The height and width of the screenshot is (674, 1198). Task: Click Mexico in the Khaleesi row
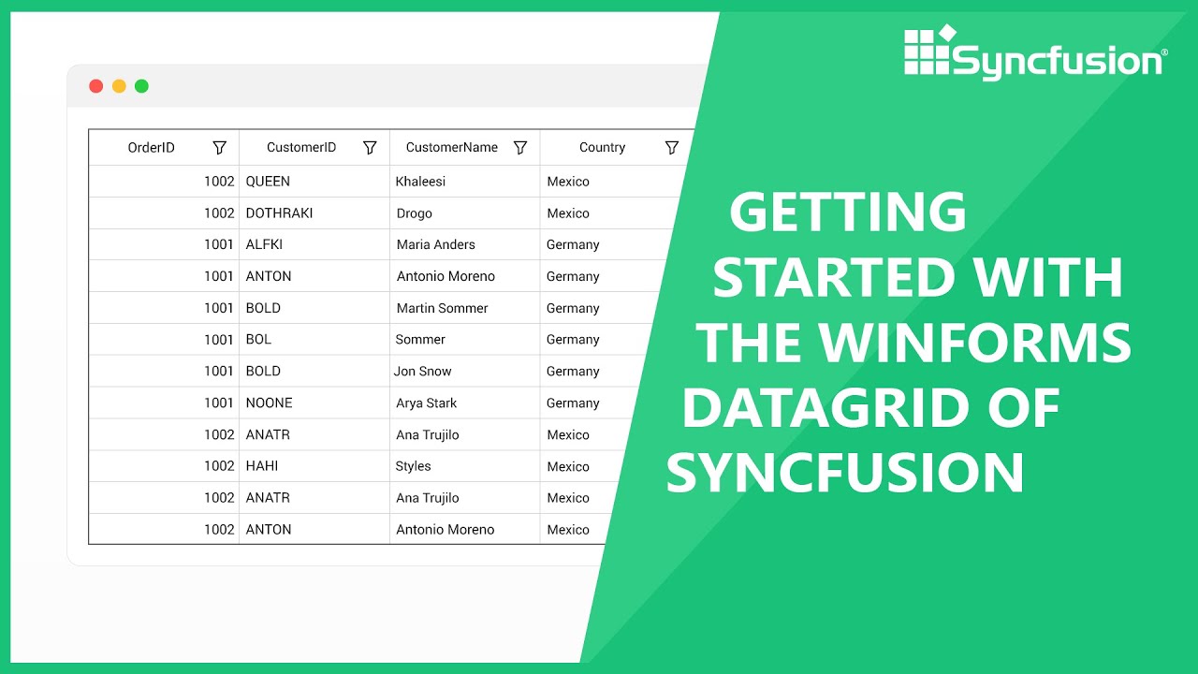(568, 182)
